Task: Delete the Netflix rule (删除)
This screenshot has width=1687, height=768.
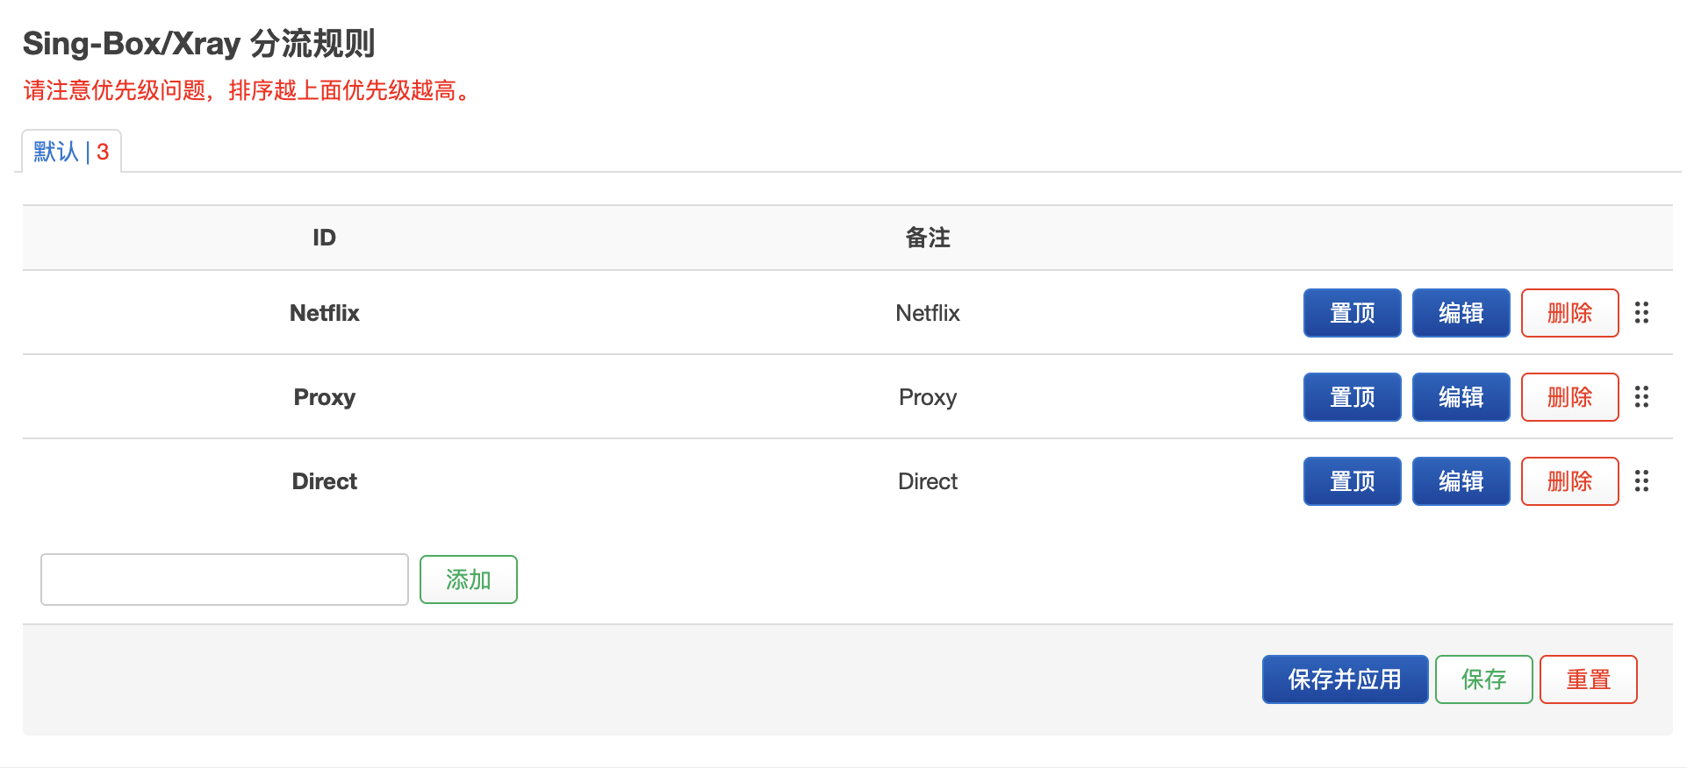Action: click(1569, 313)
